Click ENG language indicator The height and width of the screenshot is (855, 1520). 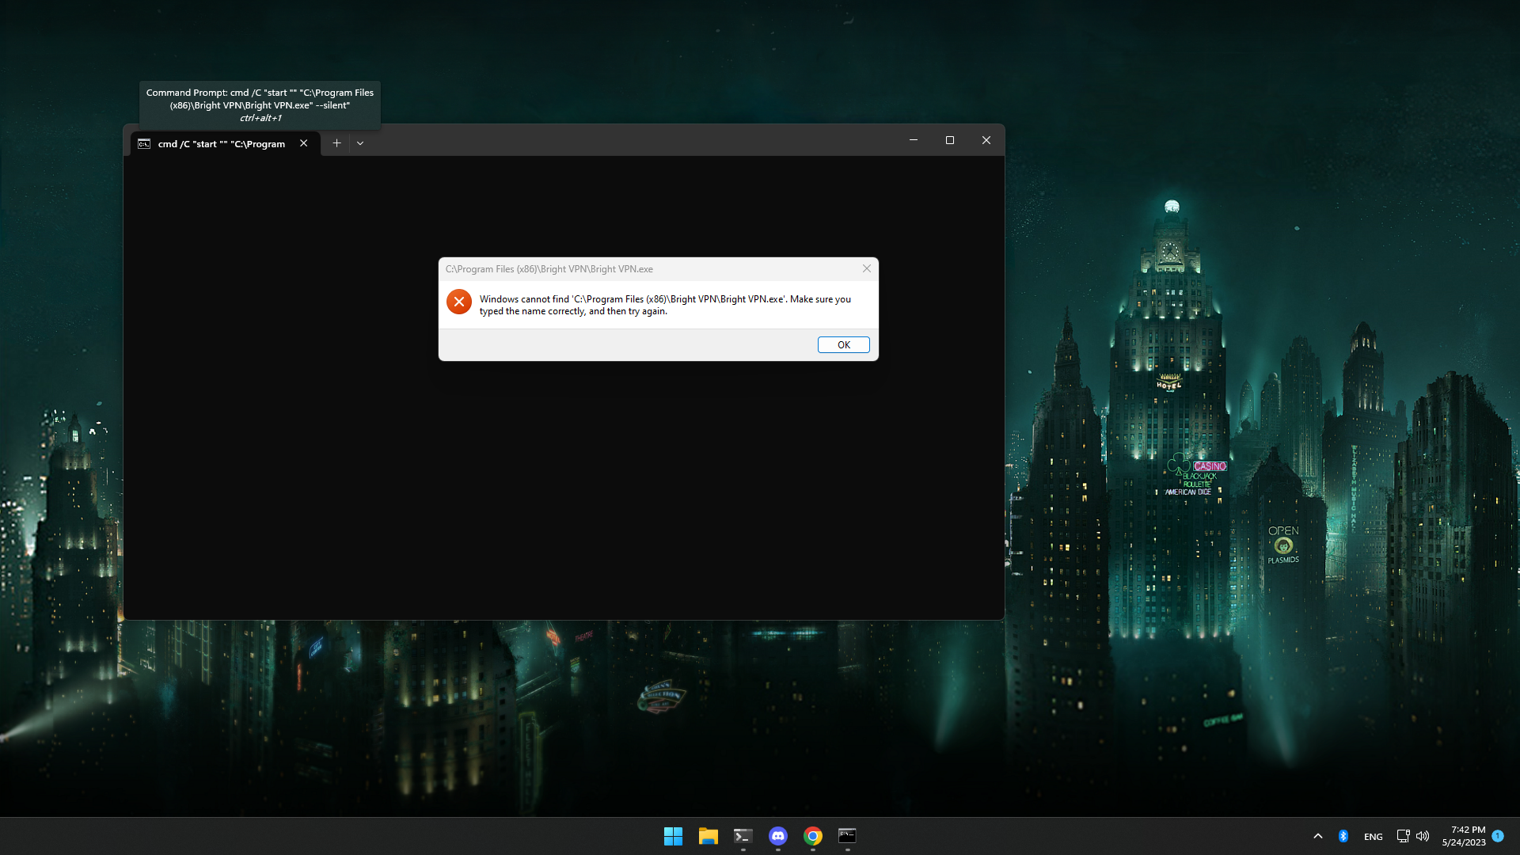(x=1373, y=837)
